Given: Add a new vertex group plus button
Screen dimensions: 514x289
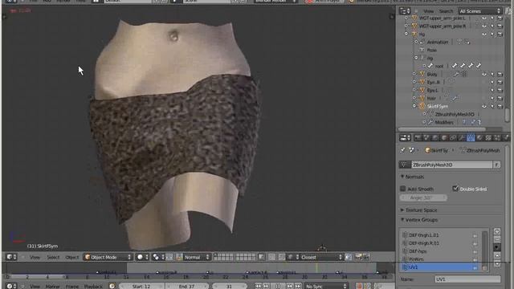Looking at the screenshot, I should point(497,232).
